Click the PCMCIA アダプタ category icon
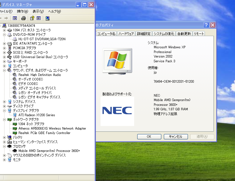This screenshot has width=235, height=181. coord(10,48)
